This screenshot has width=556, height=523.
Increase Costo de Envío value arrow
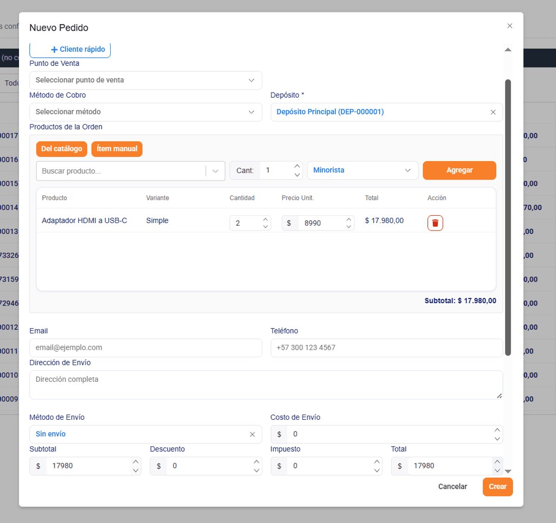click(x=497, y=430)
